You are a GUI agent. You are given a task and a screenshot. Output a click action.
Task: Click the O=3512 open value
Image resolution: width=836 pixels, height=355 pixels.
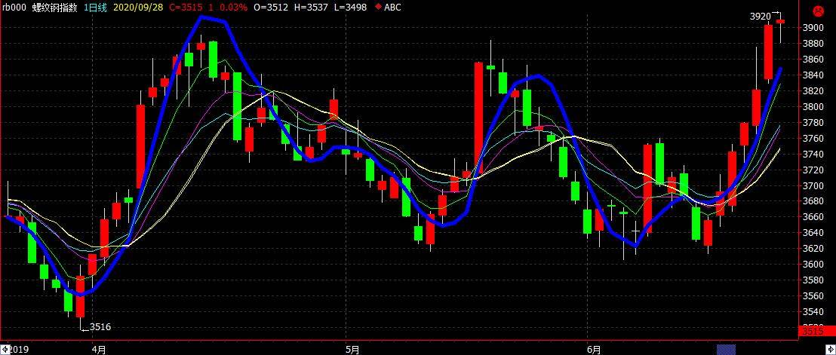pos(272,8)
